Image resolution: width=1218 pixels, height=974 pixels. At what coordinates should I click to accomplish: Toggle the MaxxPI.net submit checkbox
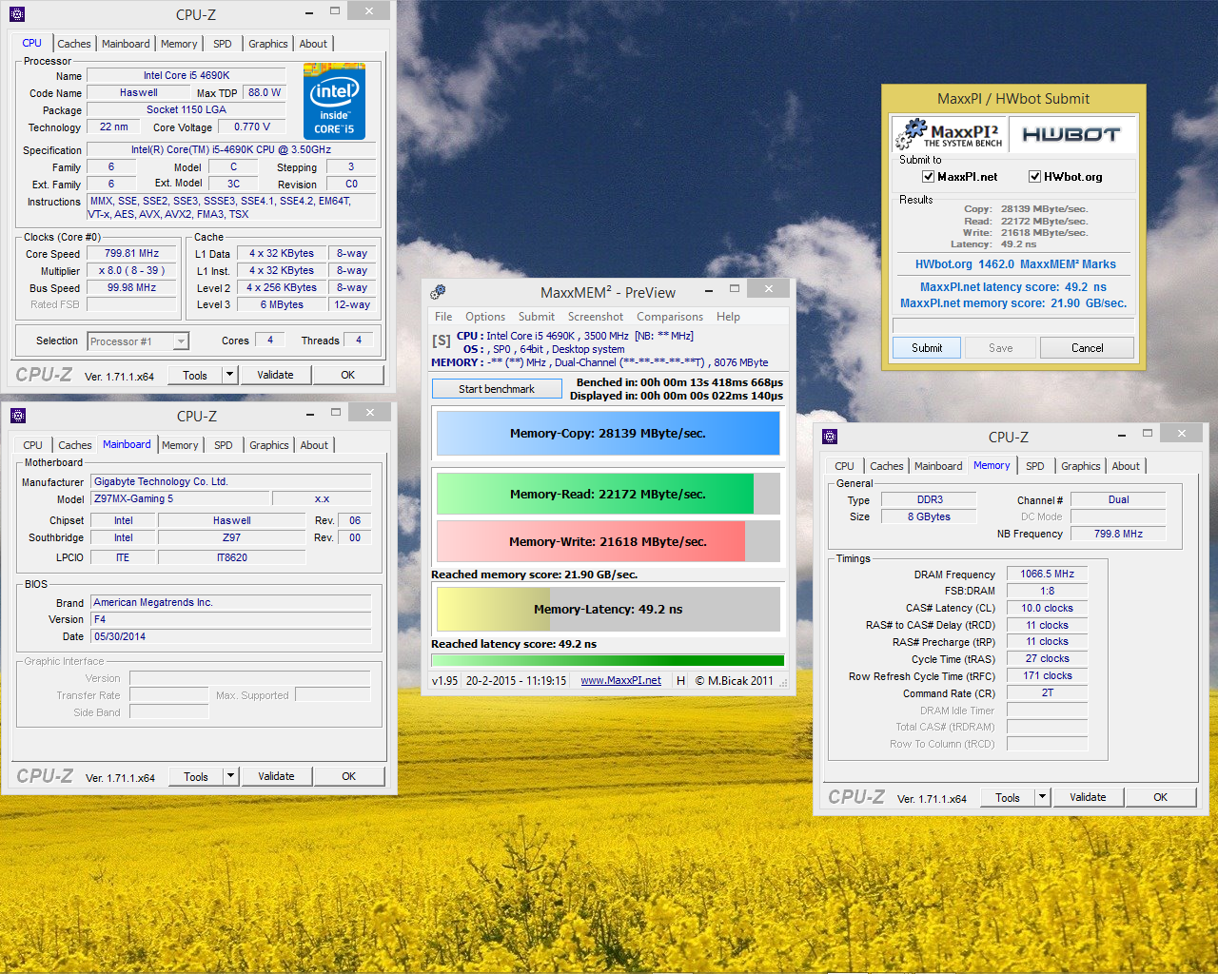click(x=928, y=176)
